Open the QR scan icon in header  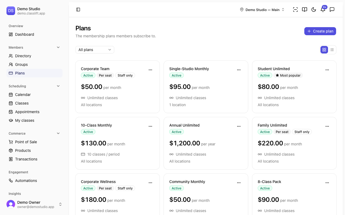pyautogui.click(x=295, y=10)
